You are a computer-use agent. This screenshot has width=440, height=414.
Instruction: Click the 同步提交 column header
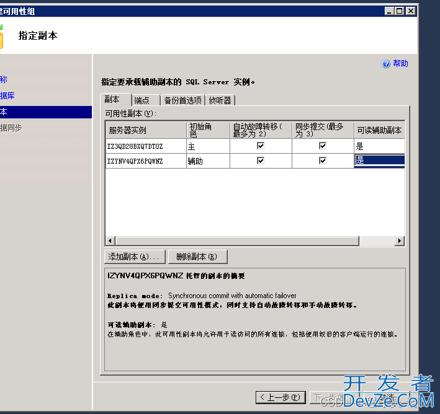323,130
